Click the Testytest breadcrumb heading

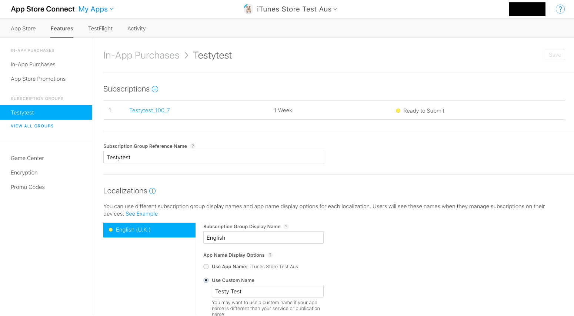point(213,56)
